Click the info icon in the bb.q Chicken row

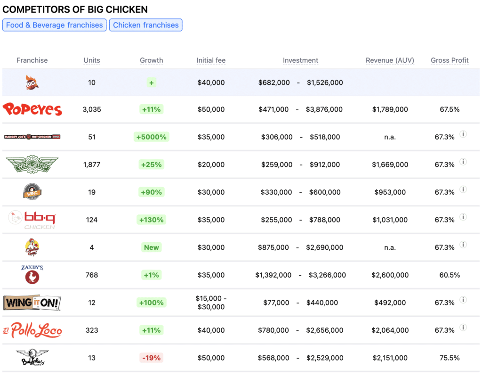point(463,217)
